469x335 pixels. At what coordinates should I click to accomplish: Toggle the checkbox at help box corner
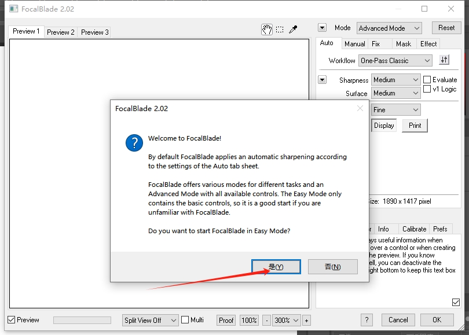coord(456,302)
